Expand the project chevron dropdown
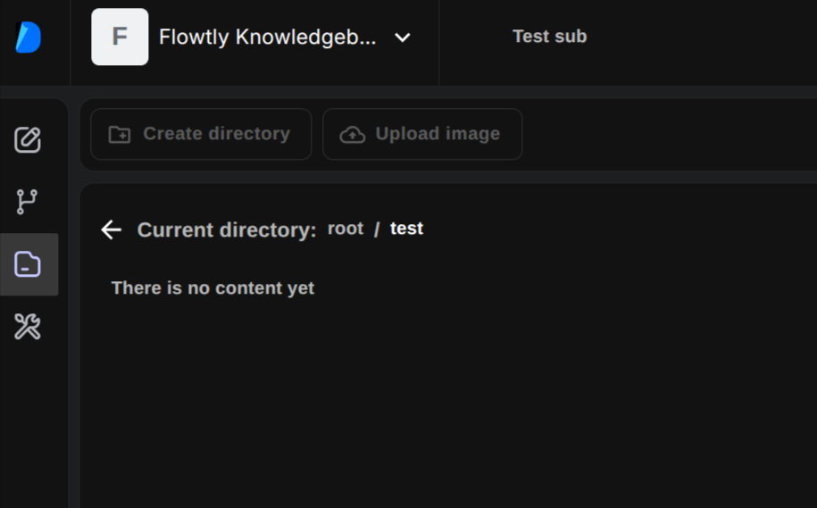The image size is (817, 508). tap(402, 37)
